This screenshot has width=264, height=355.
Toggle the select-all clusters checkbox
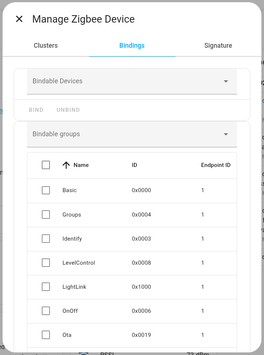(x=46, y=165)
